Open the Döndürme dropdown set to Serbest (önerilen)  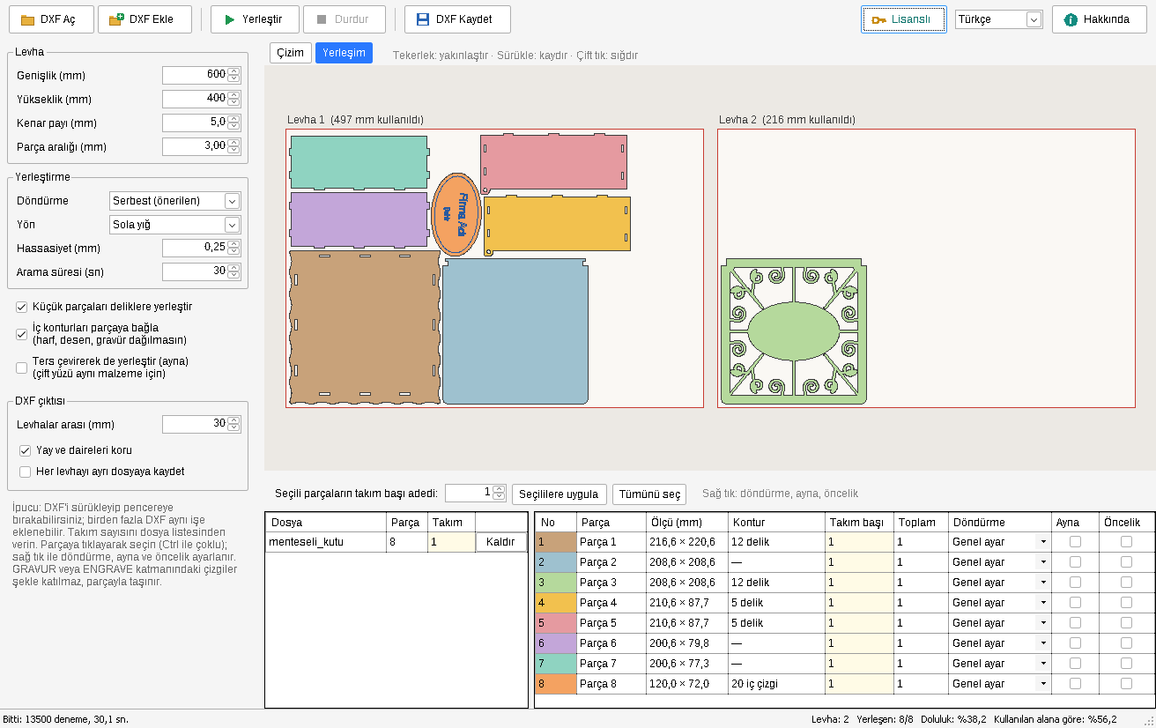click(175, 201)
